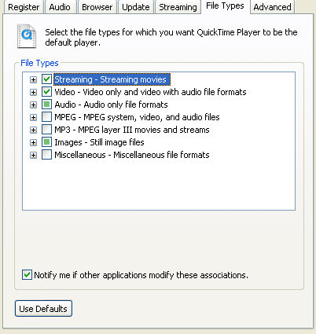Select 'Streaming - Streaming movies' row

tap(112, 79)
